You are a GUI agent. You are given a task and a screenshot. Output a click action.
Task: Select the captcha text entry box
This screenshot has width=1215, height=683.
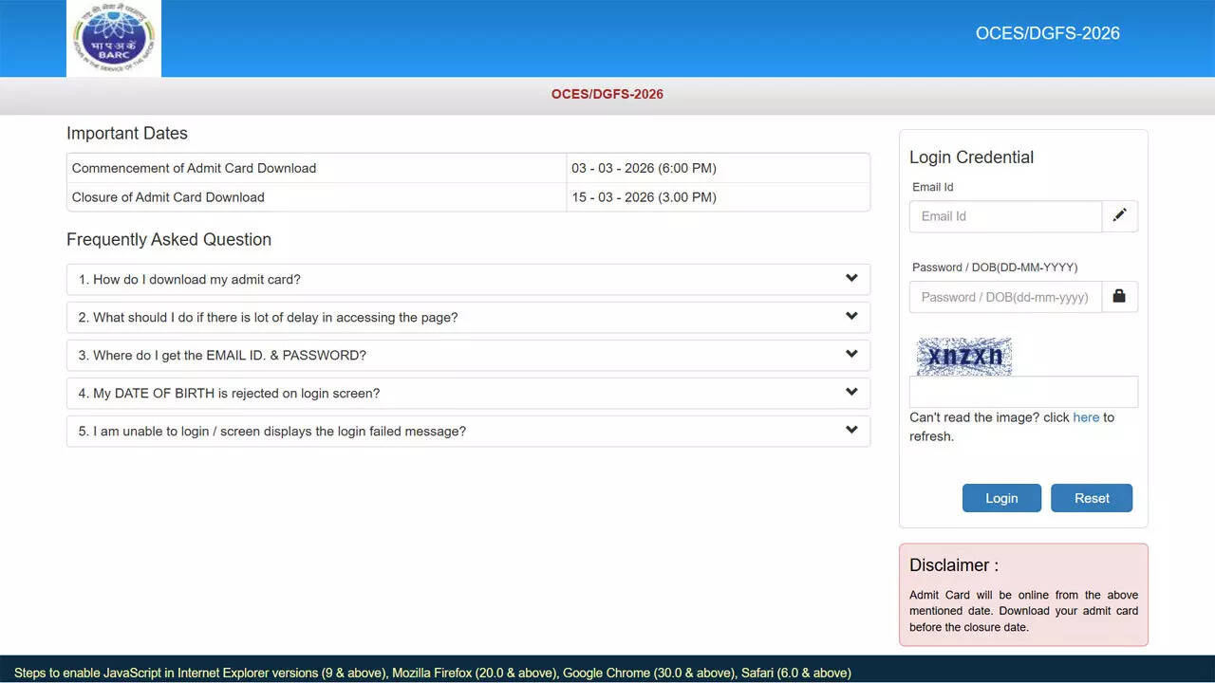(1022, 392)
